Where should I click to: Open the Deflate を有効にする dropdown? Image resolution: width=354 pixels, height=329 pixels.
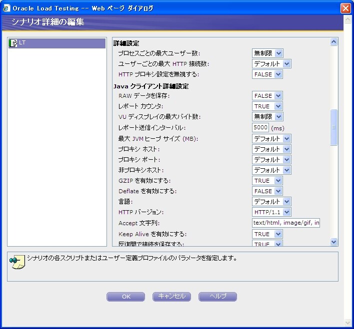click(267, 191)
